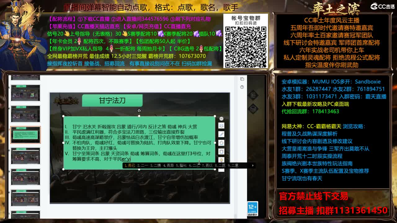Open slide 9 thumbnail
The image size is (397, 223).
pyautogui.click(x=25, y=177)
